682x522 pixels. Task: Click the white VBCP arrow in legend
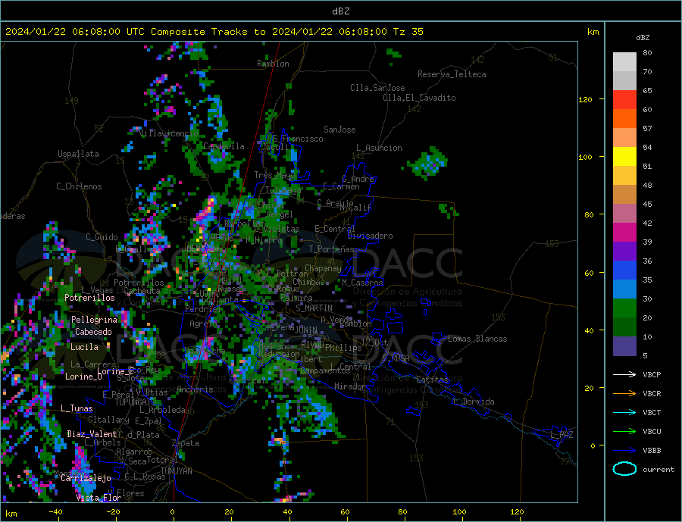[624, 374]
